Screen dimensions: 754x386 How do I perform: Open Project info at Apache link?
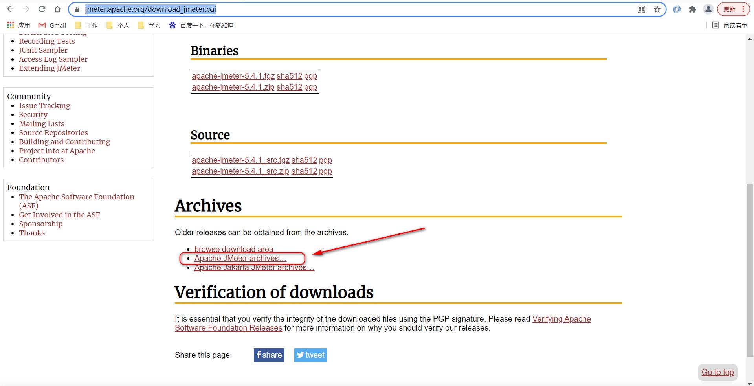57,151
